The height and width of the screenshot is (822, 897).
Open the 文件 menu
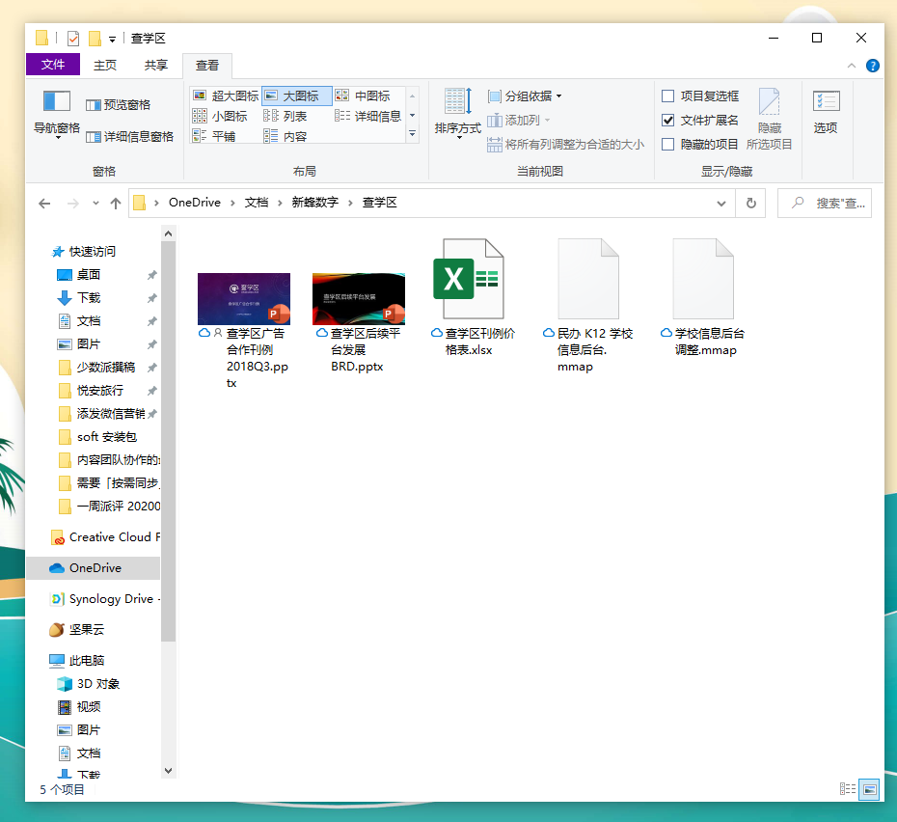coord(53,66)
